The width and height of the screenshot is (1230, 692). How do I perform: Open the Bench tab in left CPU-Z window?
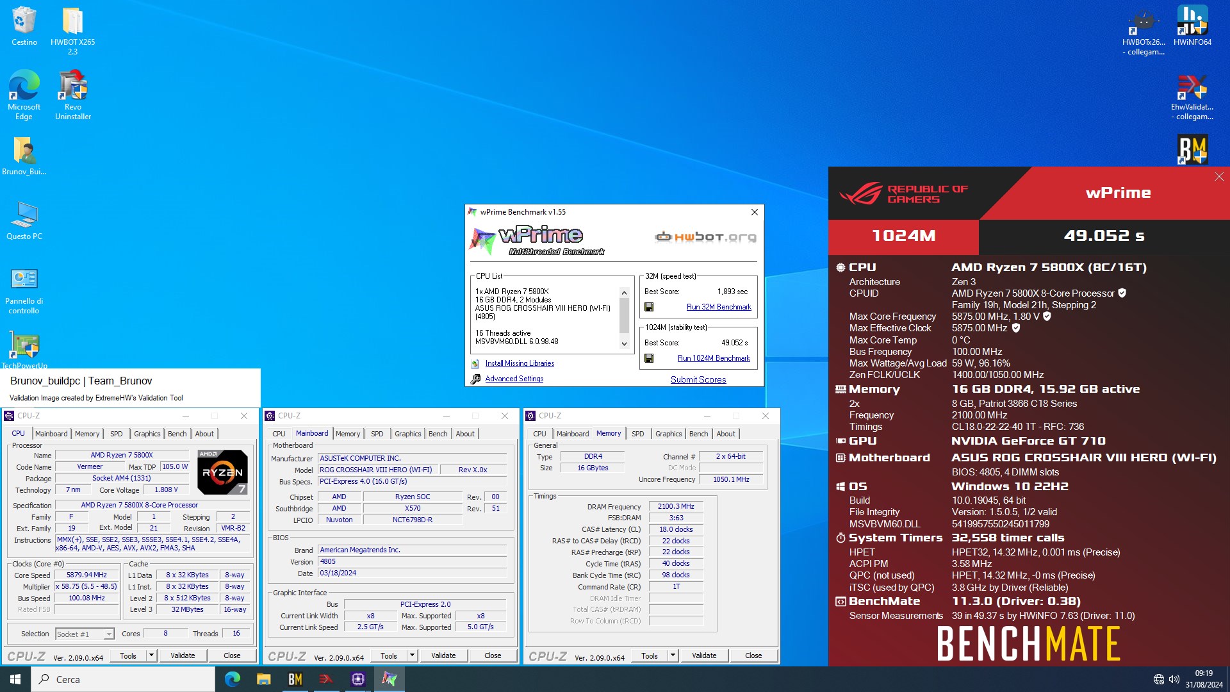coord(177,434)
